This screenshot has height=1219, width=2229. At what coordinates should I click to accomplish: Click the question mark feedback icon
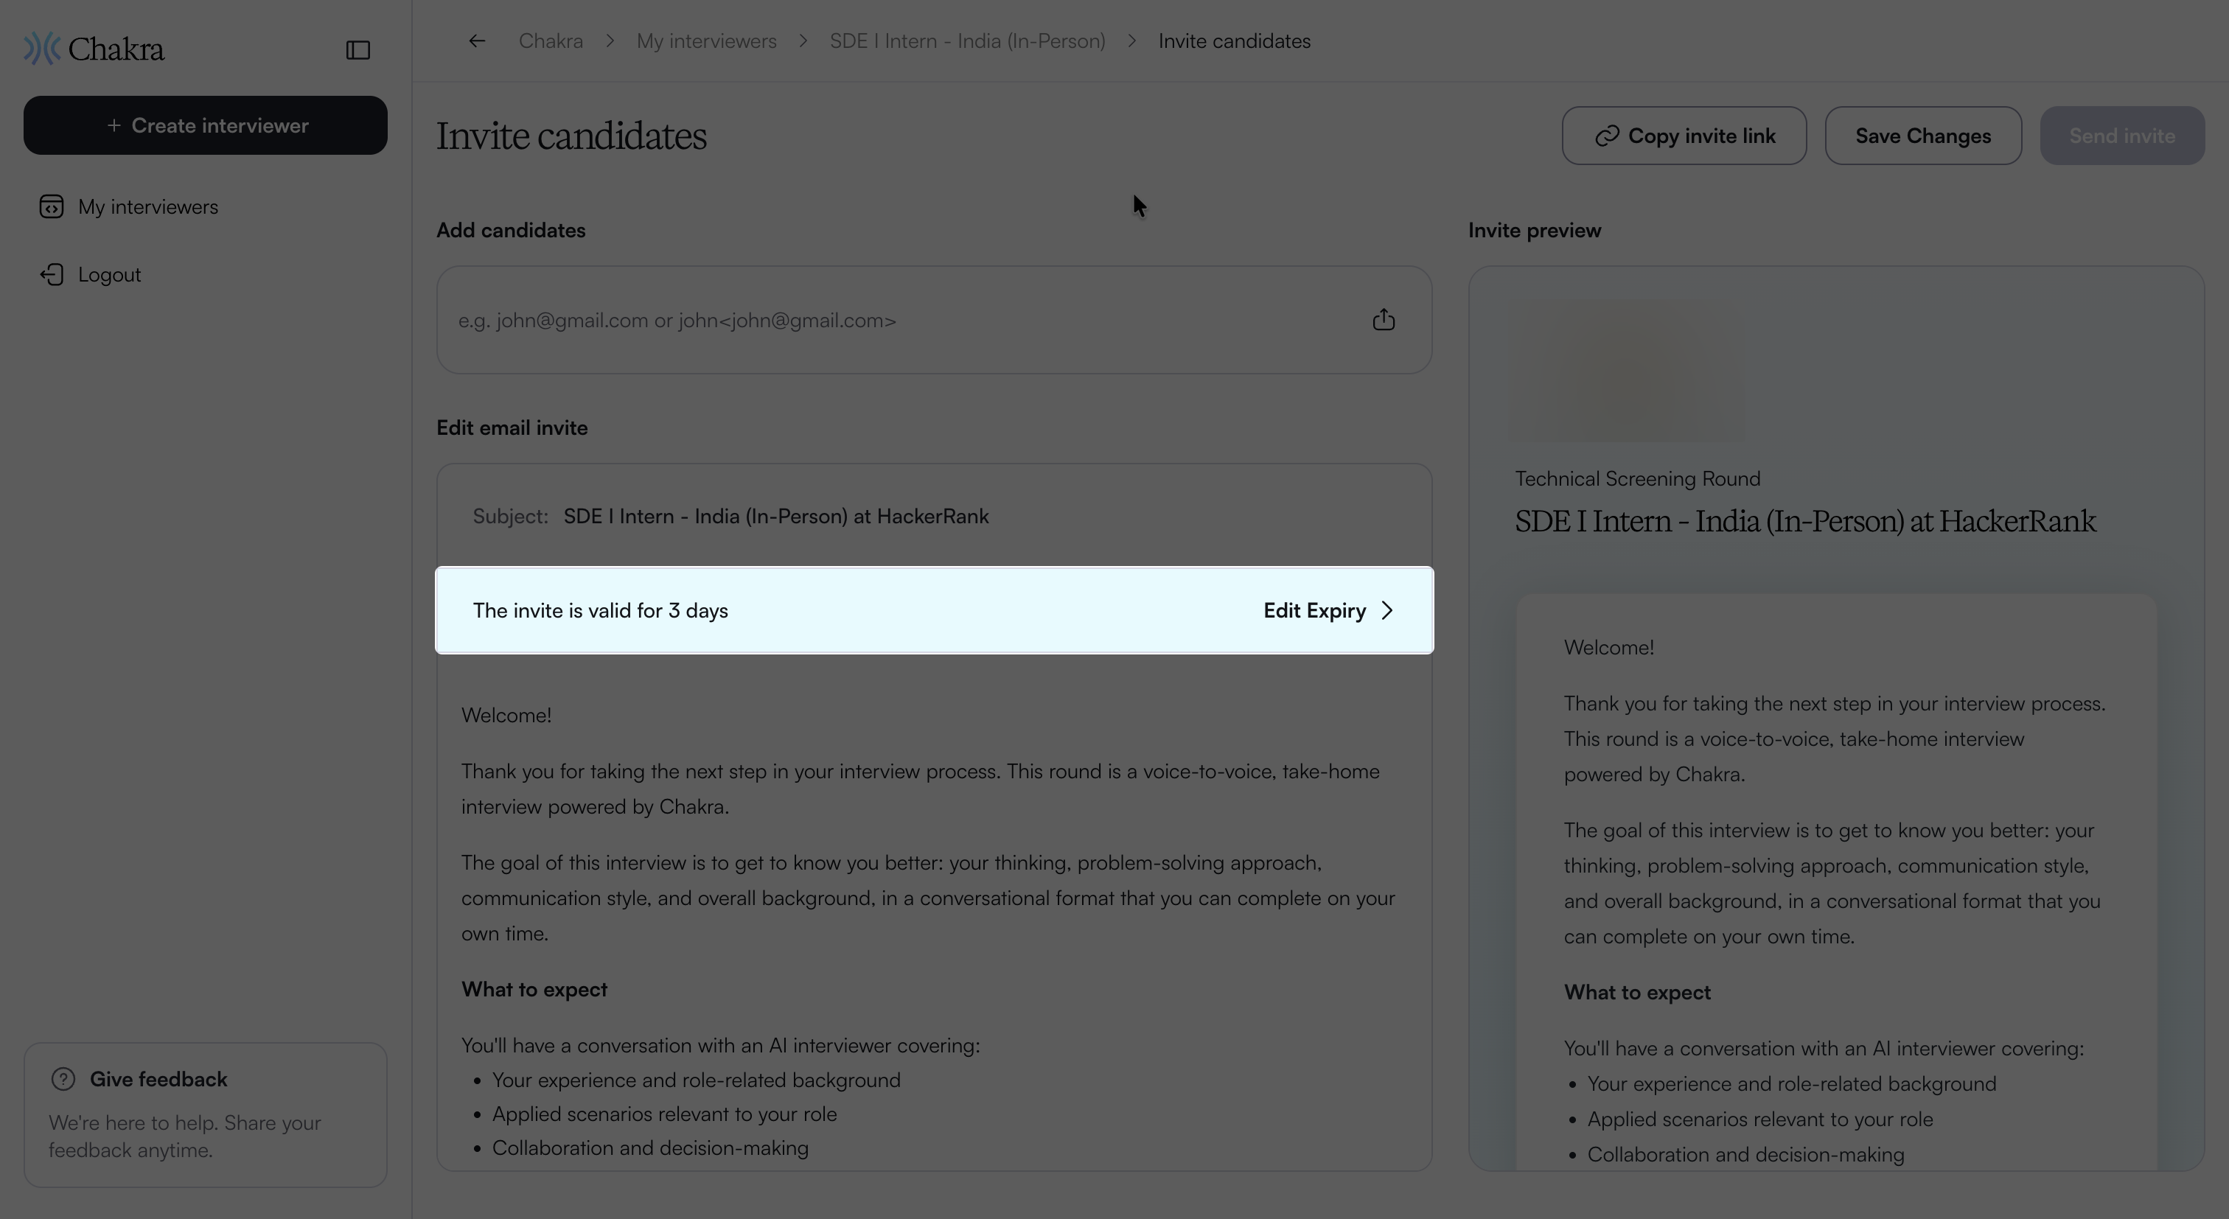(63, 1079)
